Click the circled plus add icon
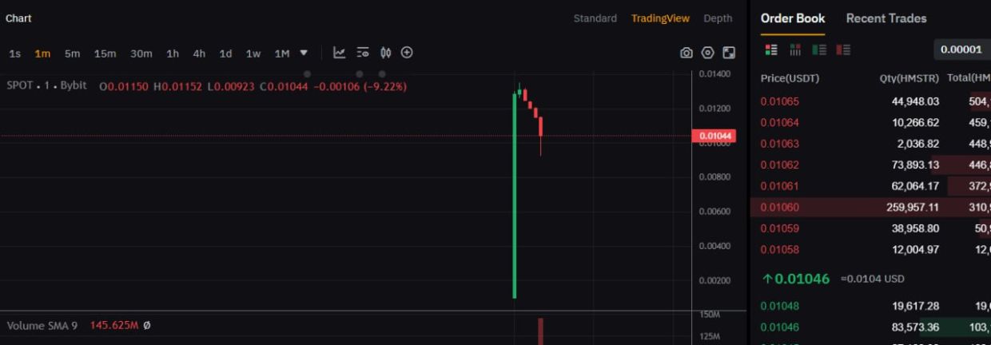The image size is (991, 345). 407,53
